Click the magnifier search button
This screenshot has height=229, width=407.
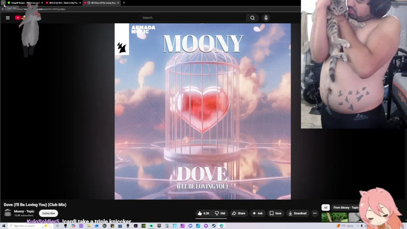click(x=252, y=18)
